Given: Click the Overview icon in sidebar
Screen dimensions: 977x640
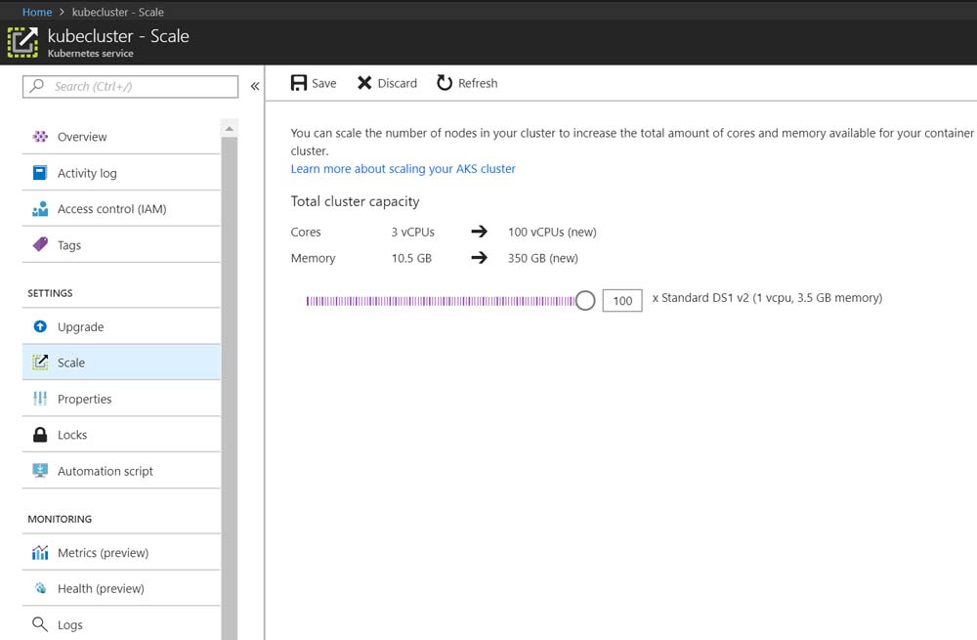Looking at the screenshot, I should click(40, 137).
